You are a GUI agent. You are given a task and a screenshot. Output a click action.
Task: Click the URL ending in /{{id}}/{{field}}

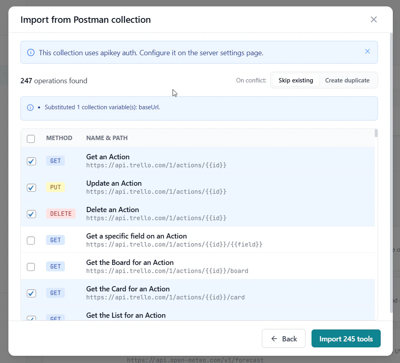coord(174,245)
